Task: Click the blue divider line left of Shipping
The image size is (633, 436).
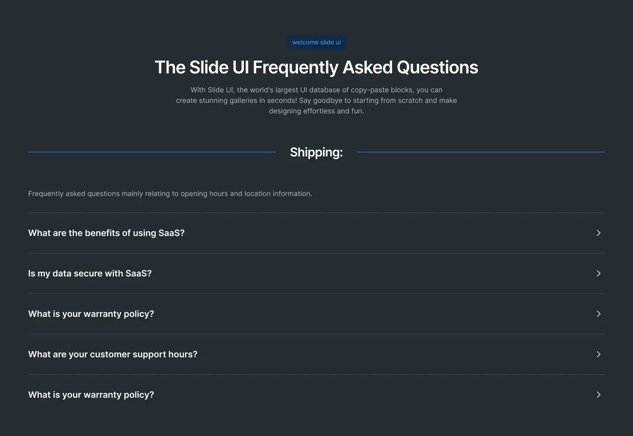Action: pos(152,152)
